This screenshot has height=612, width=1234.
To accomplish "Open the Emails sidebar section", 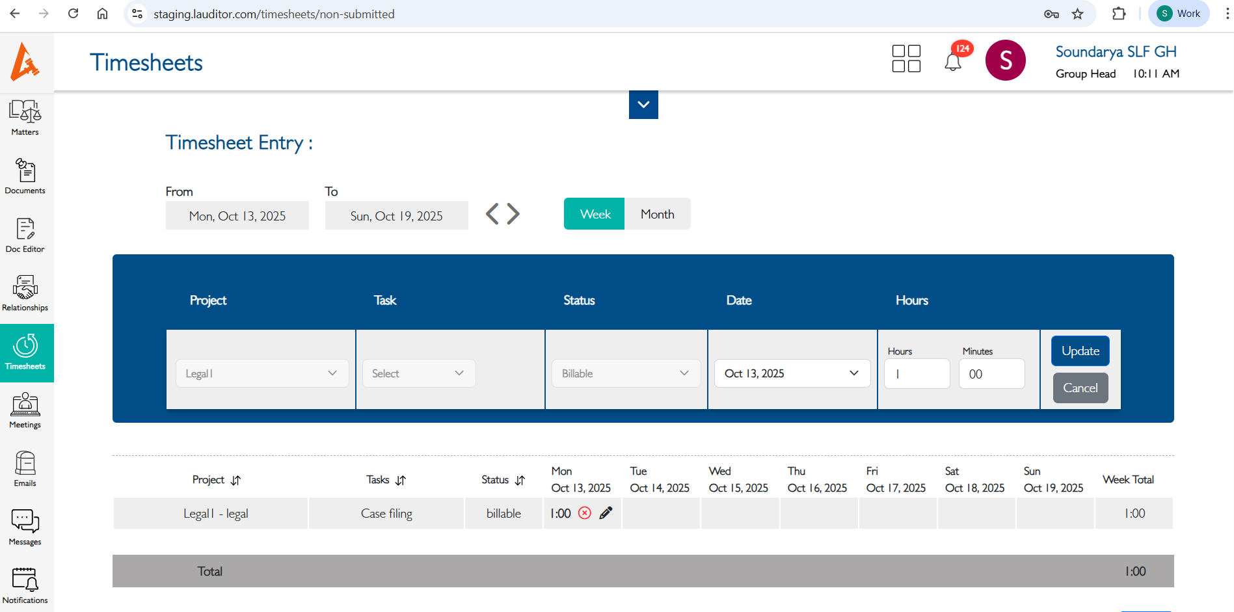I will [x=25, y=469].
